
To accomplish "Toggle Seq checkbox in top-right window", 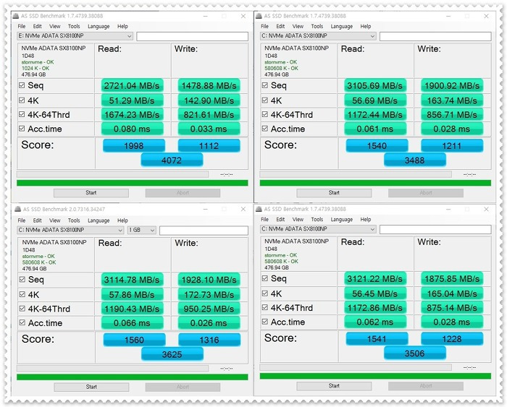I will click(x=265, y=85).
